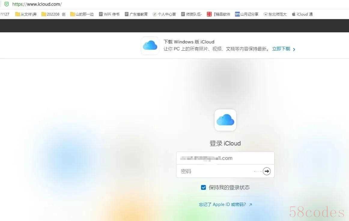This screenshot has width=349, height=221.
Task: Open the 山的那一边 bookmark folder
Action: (x=82, y=14)
